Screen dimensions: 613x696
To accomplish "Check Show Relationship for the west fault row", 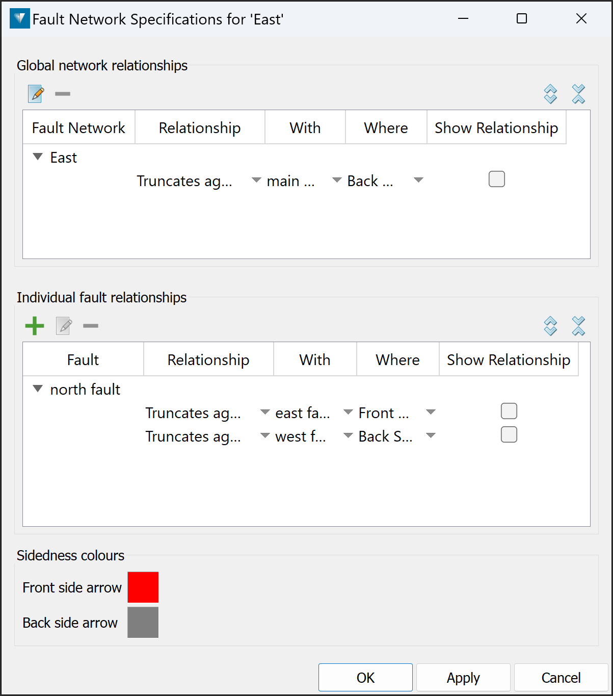I will 509,435.
